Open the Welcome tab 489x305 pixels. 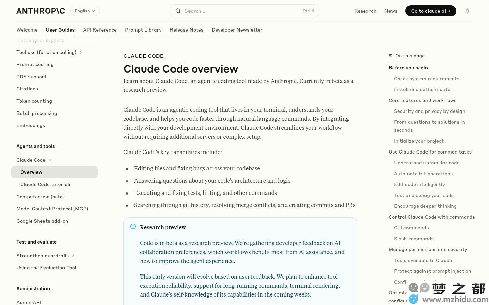27,30
